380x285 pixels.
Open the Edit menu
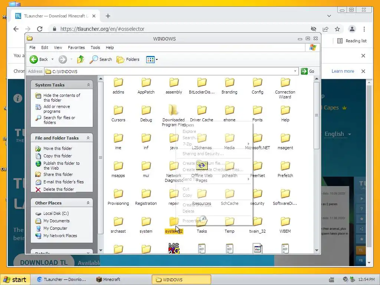pos(45,47)
